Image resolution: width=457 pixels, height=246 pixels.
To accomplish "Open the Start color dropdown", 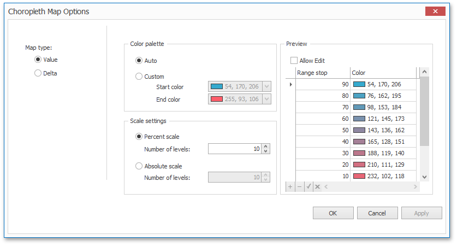I will [266, 86].
